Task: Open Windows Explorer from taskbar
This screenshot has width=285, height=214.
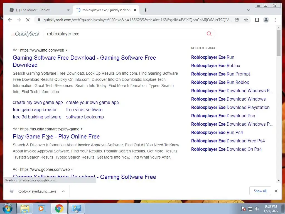Action: pyautogui.click(x=25, y=208)
